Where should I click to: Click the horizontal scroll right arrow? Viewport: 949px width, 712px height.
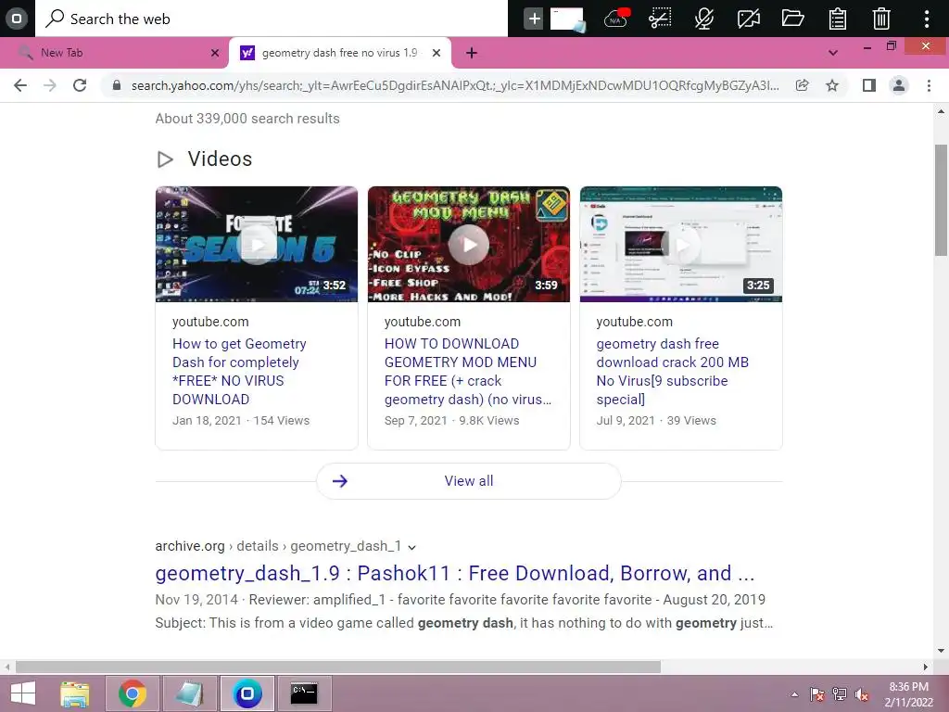click(926, 667)
